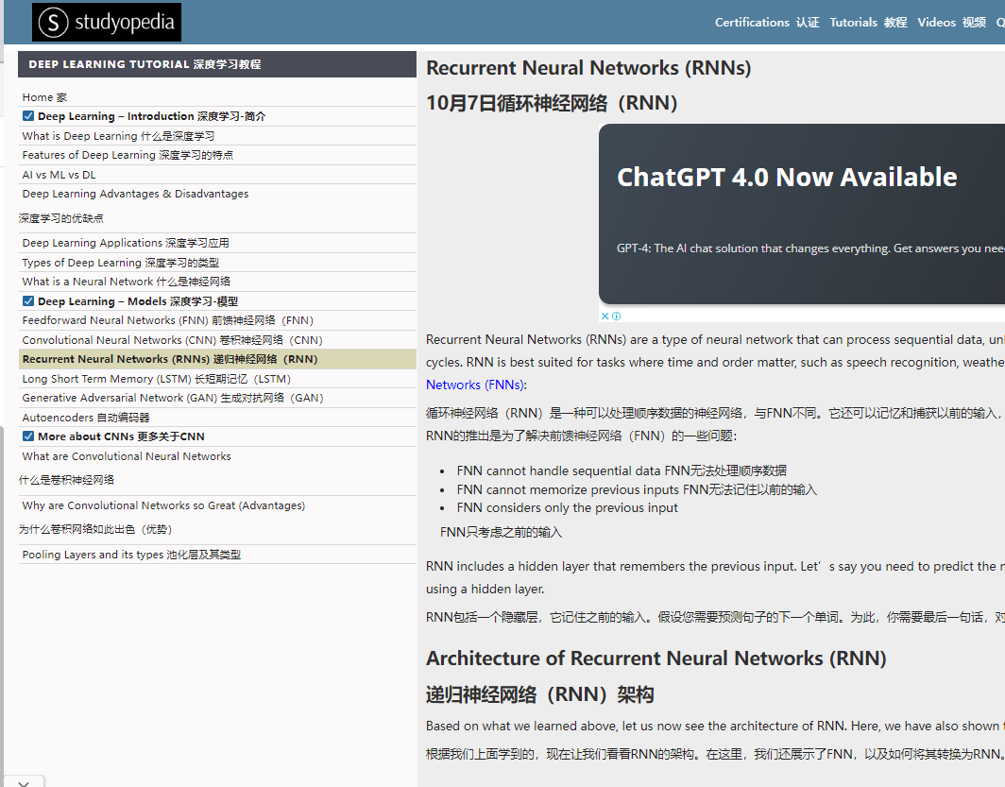
Task: Toggle Deep Learning – Introduction checkbox
Action: pos(28,116)
